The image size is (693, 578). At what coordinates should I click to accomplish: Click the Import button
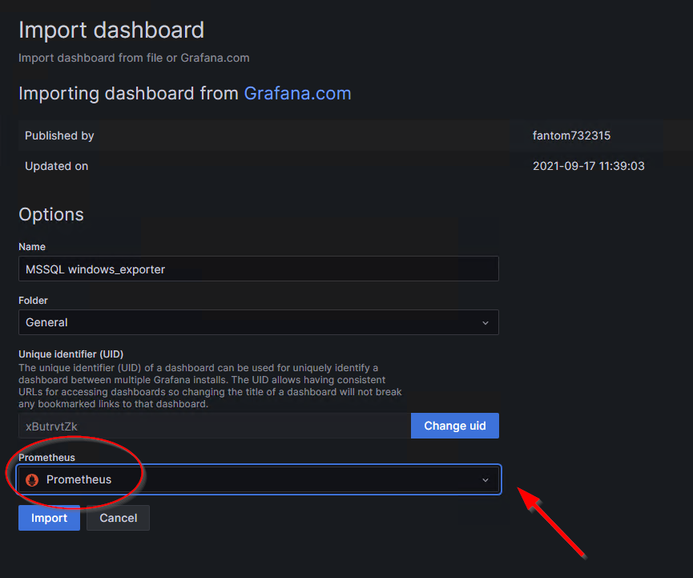pos(49,518)
